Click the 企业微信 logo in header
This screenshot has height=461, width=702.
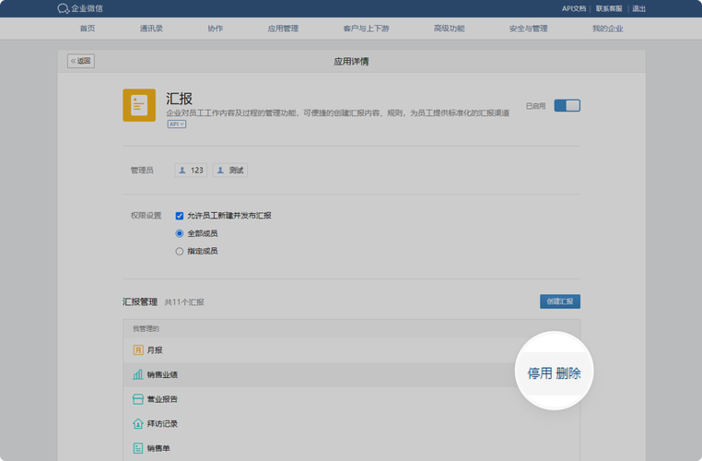coord(80,8)
